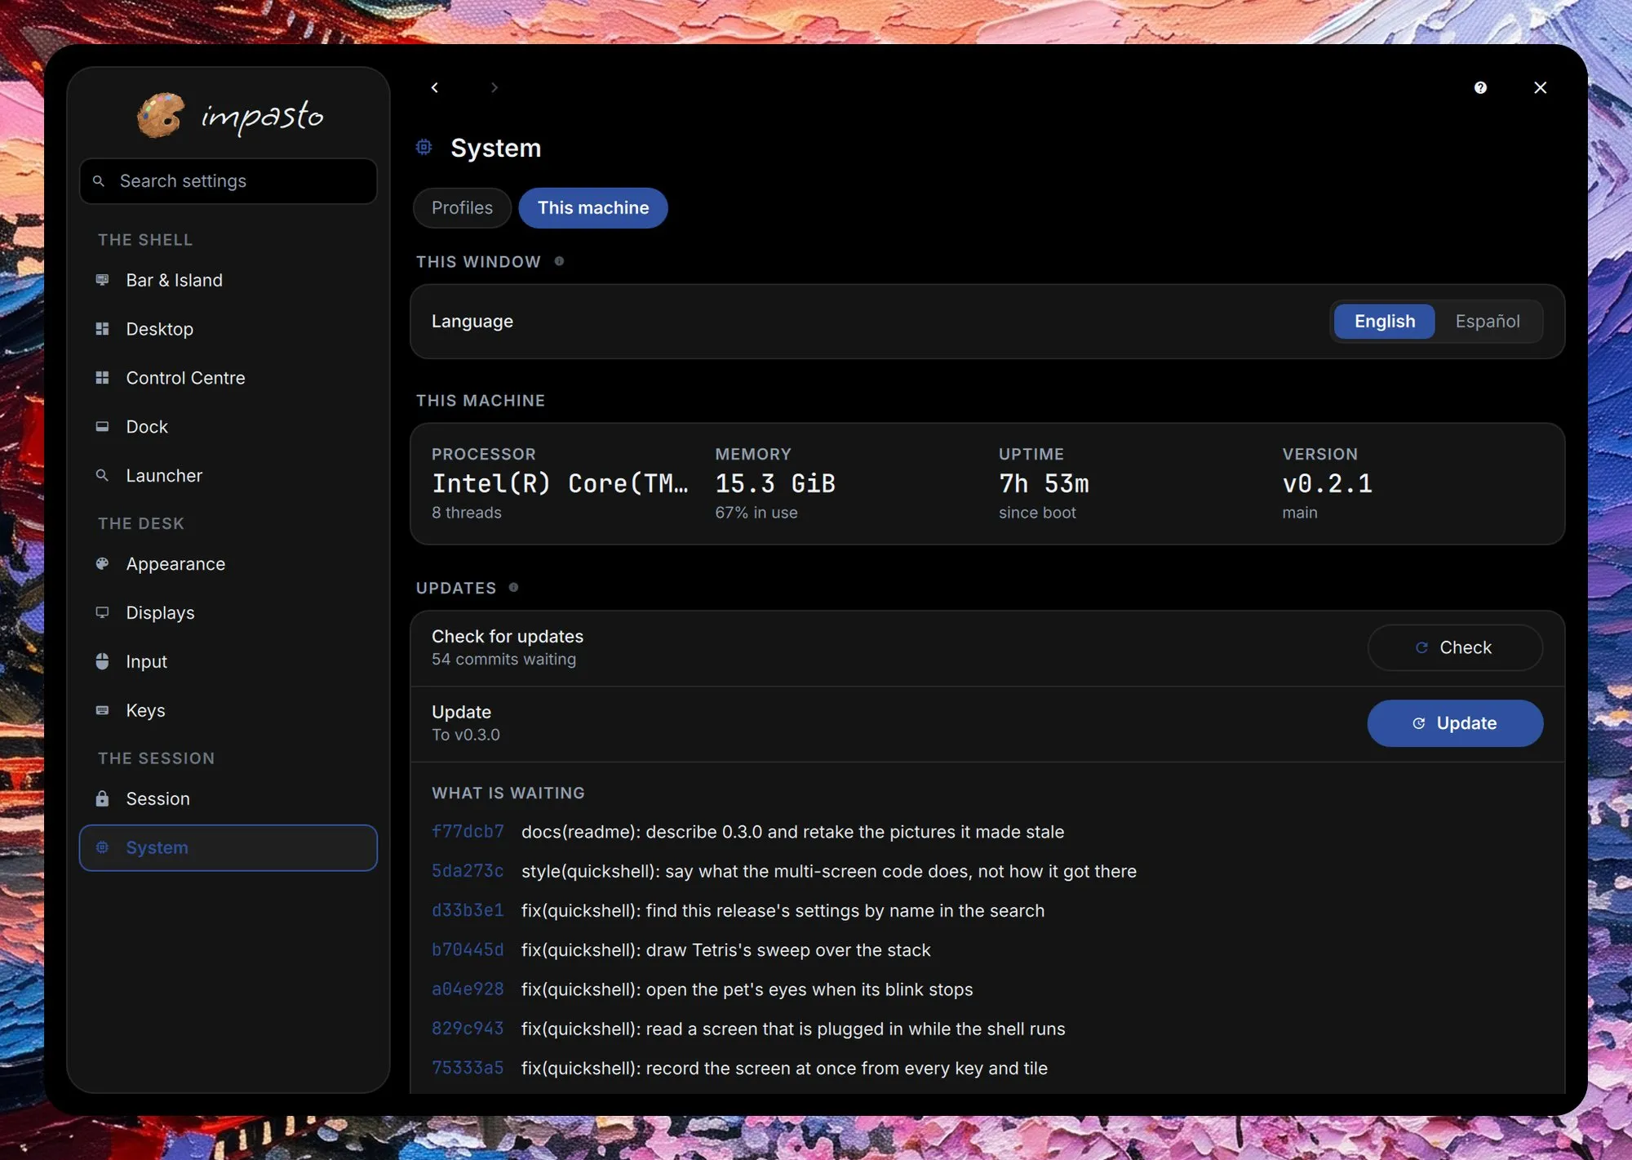Click the Check for updates button
The image size is (1632, 1160).
tap(1455, 647)
